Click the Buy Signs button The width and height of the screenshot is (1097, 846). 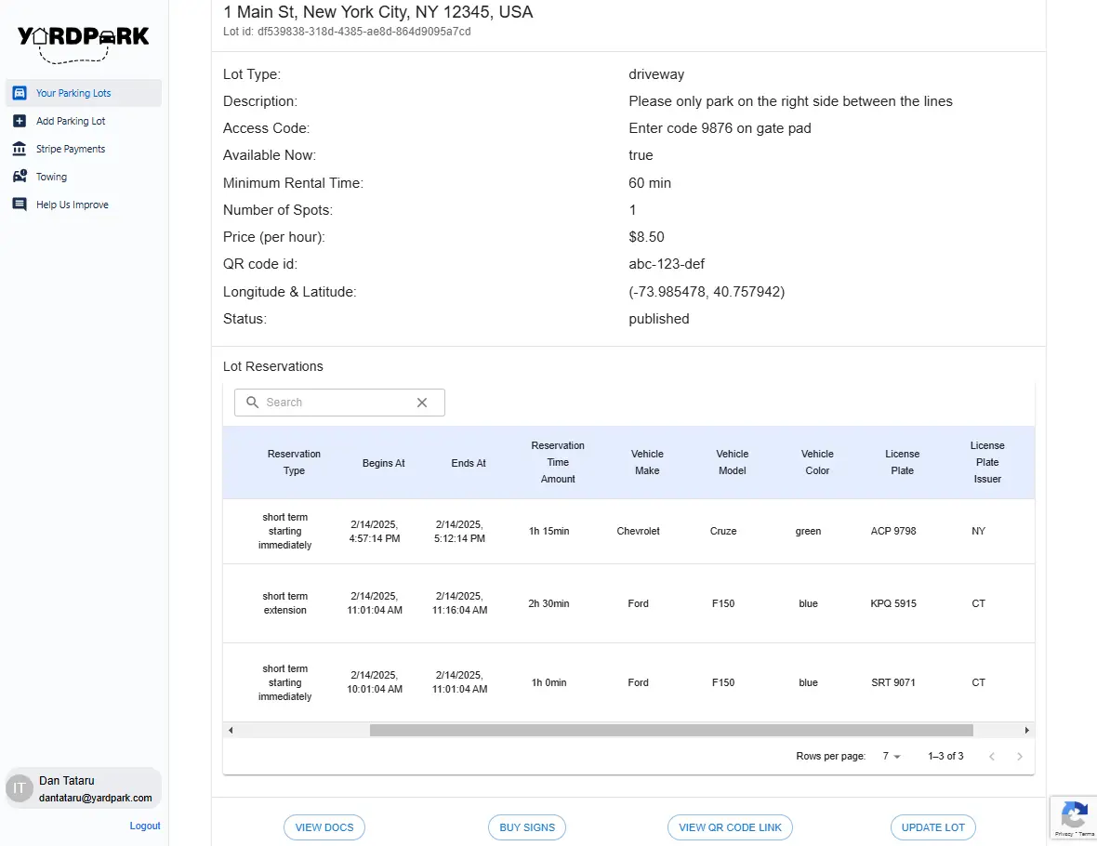pos(527,827)
